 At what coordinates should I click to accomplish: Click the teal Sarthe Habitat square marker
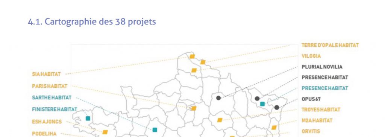click(x=155, y=129)
